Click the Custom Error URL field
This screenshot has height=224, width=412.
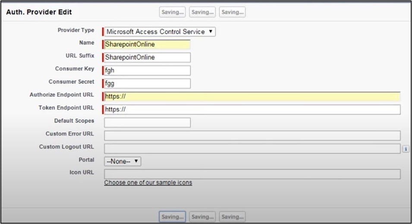pyautogui.click(x=252, y=136)
